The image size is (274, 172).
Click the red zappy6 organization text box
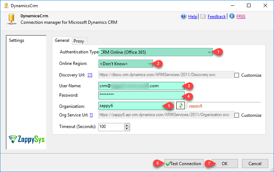(224, 106)
